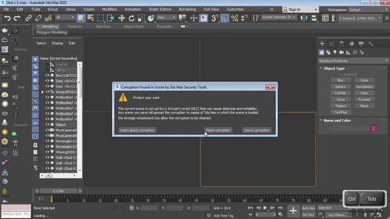This screenshot has height=219, width=390.
Task: Click the object name input field
Action: pos(350,128)
